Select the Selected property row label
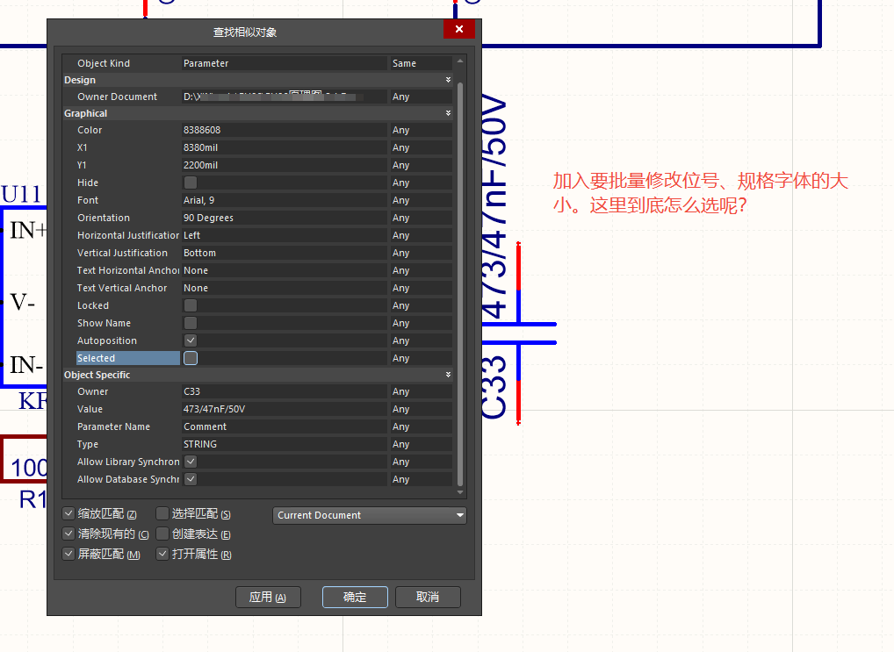This screenshot has height=652, width=894. click(127, 358)
